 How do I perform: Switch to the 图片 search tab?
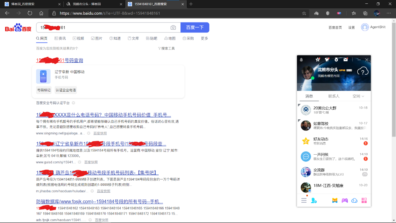(x=97, y=38)
